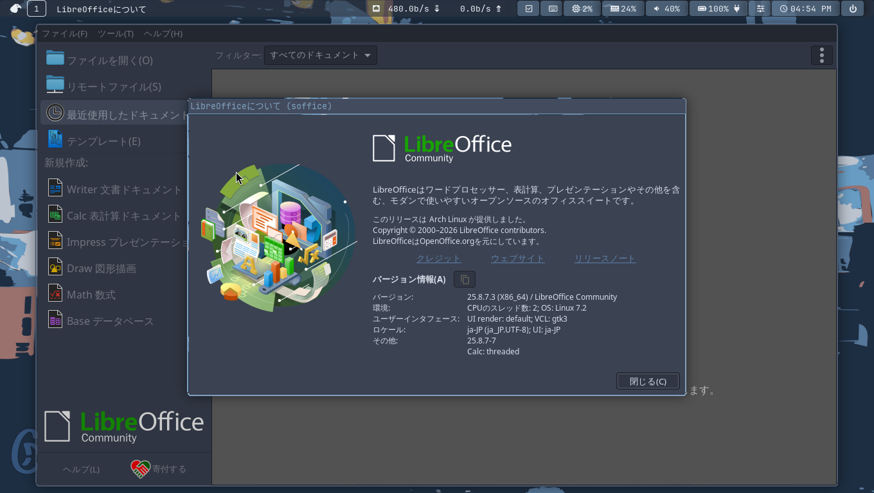Open the three-dot actions menu in Start Center

click(822, 55)
